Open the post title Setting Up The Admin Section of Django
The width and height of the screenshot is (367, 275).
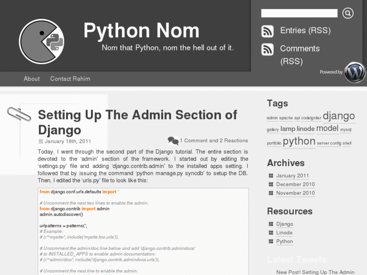point(138,122)
